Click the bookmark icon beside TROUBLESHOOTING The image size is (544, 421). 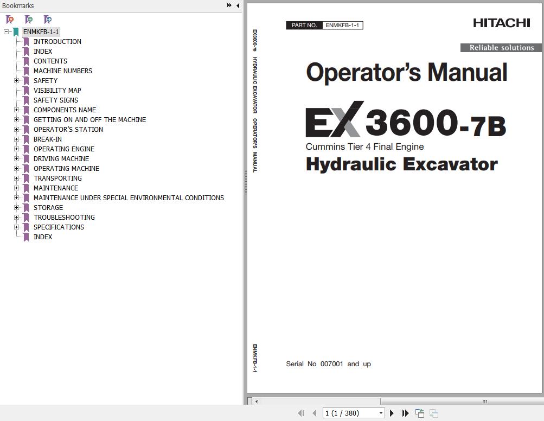(x=26, y=217)
